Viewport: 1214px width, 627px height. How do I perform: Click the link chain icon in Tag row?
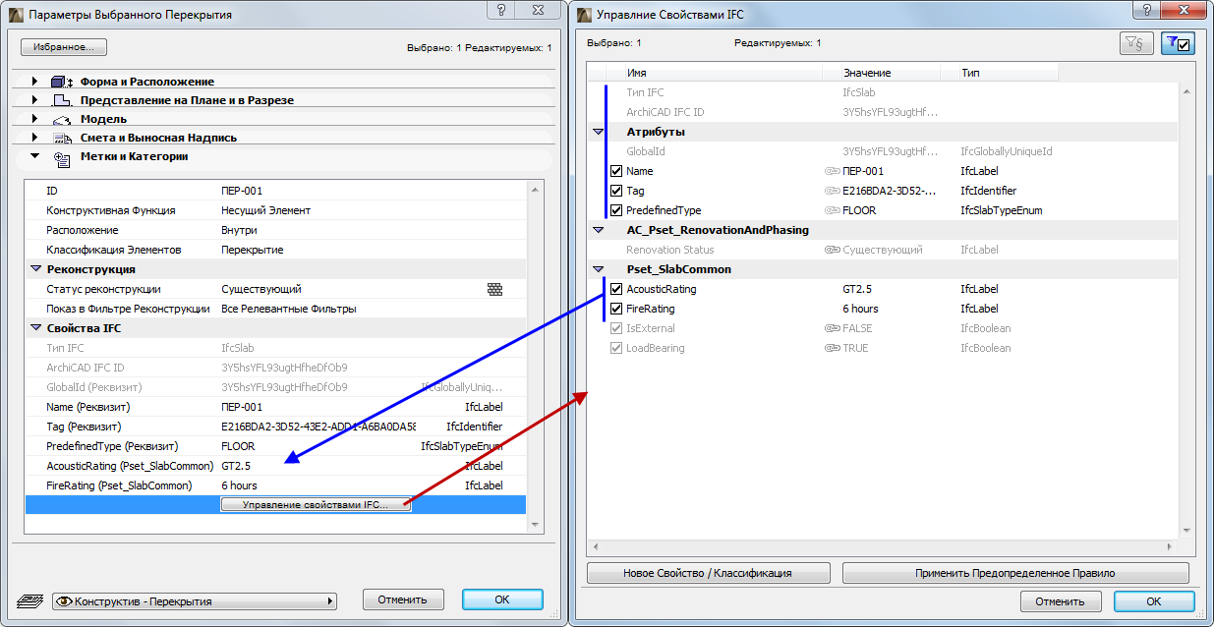(833, 191)
